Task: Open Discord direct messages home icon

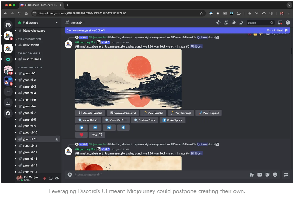Action: coord(8,25)
